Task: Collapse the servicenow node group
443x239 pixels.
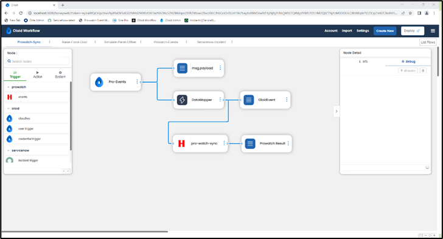Action: pos(8,150)
